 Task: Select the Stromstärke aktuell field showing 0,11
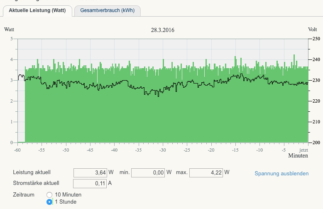pyautogui.click(x=91, y=183)
